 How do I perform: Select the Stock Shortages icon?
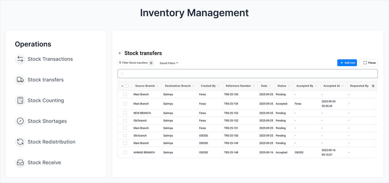[20, 121]
